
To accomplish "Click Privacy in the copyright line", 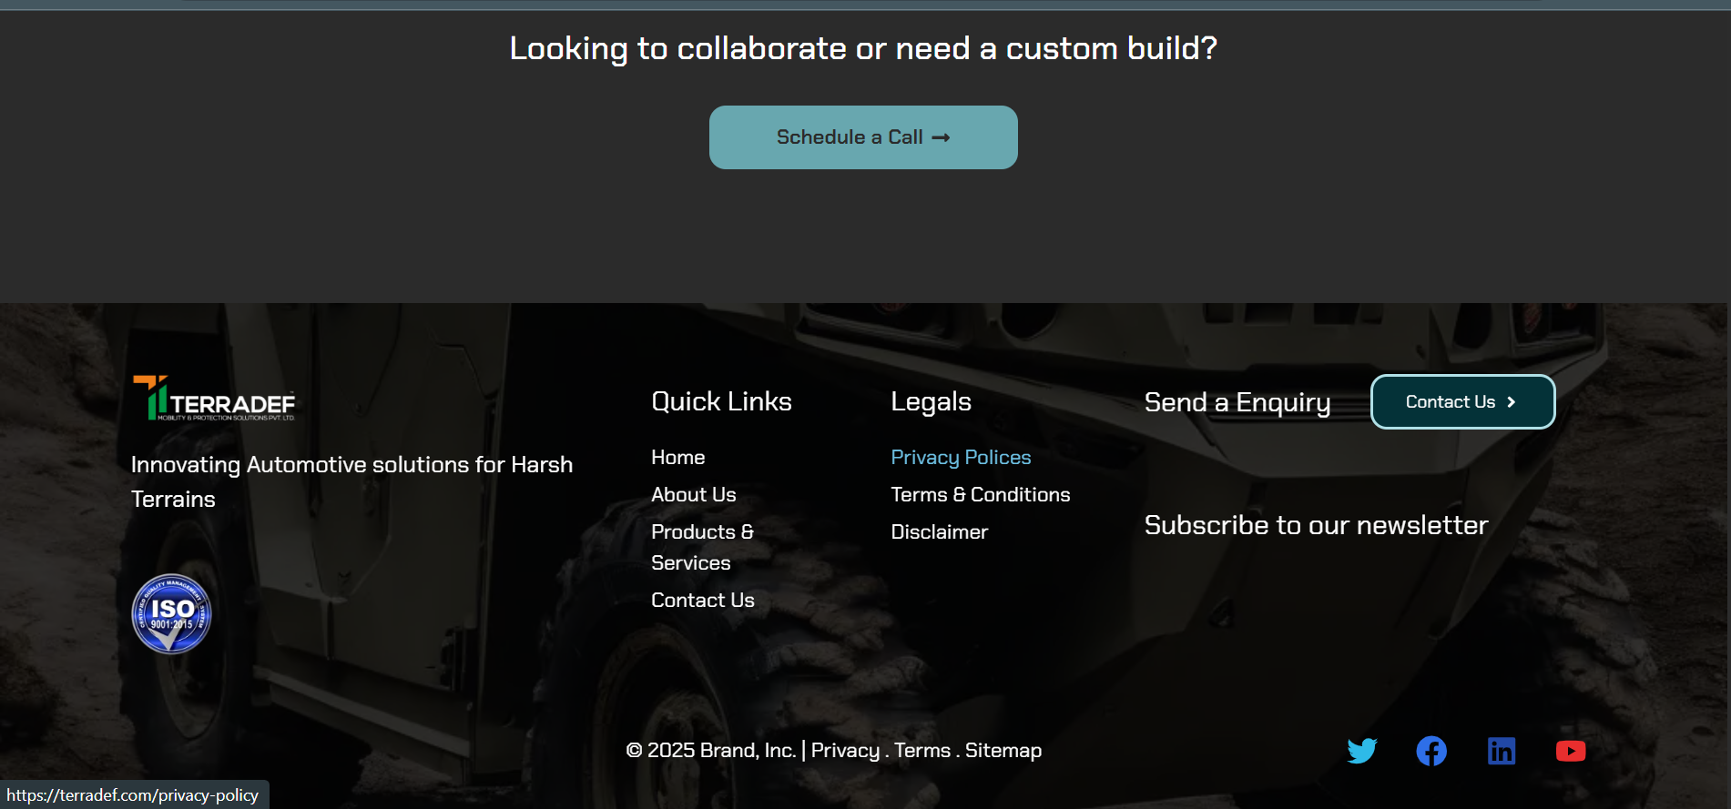I will click(845, 751).
